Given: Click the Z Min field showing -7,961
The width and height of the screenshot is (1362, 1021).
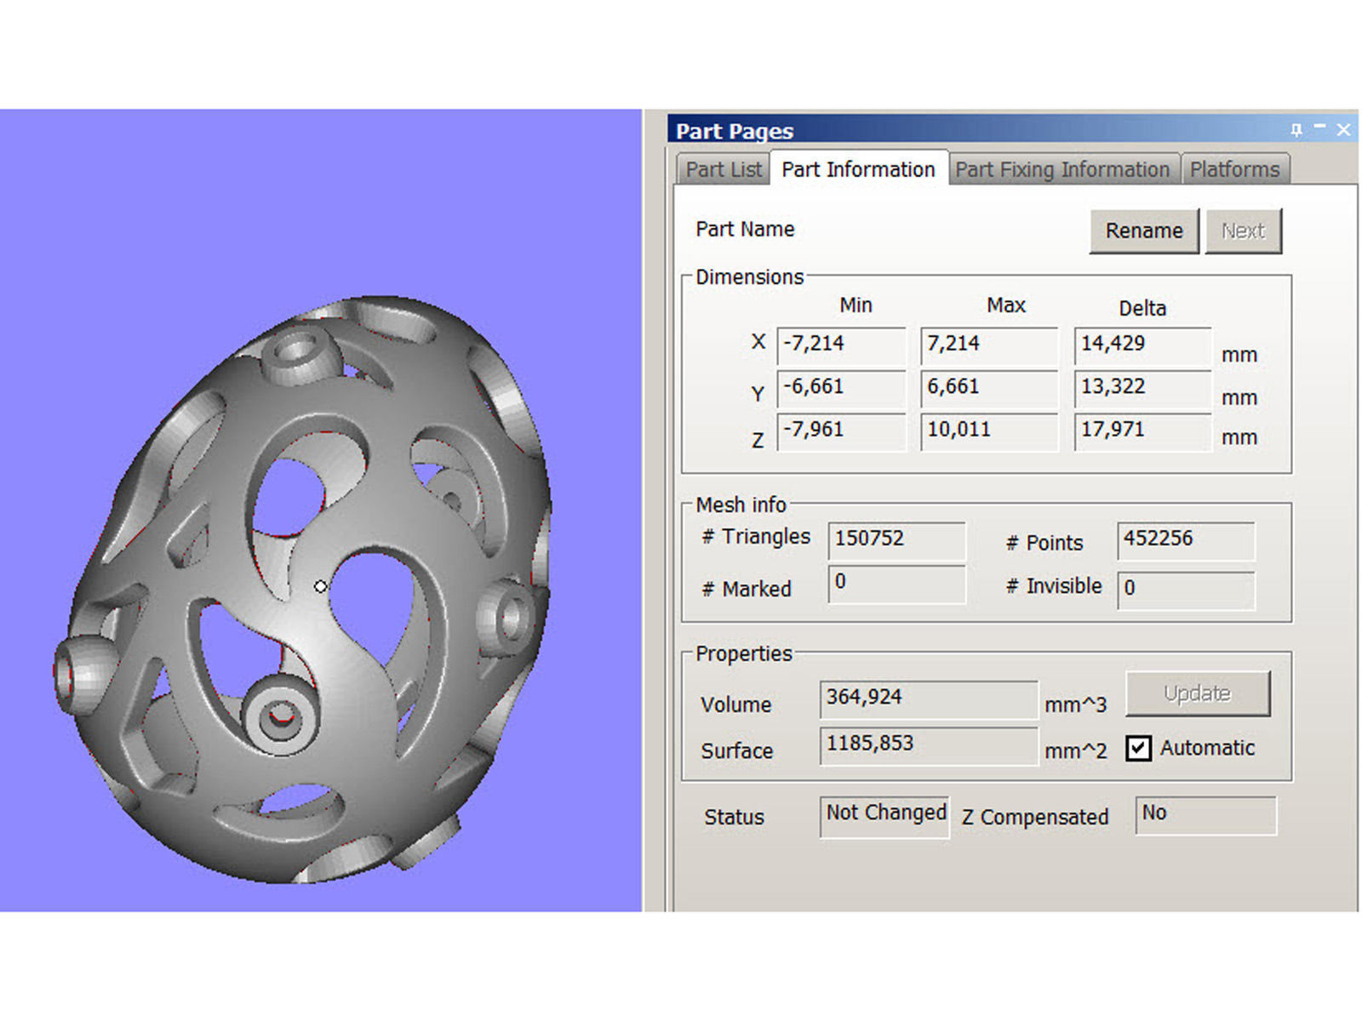Looking at the screenshot, I should tap(841, 431).
